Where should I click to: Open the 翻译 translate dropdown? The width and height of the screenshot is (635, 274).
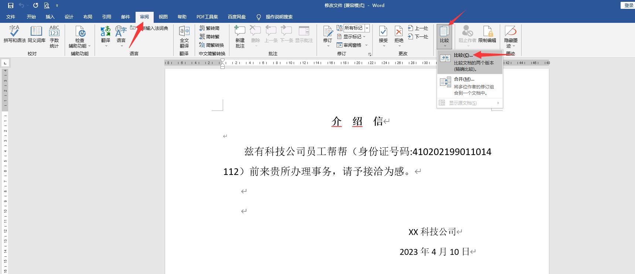(x=106, y=36)
